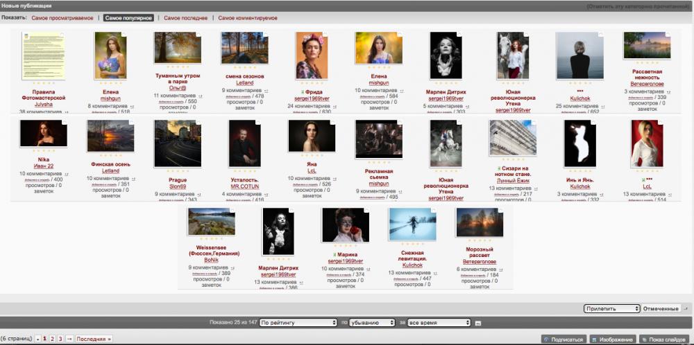Open the Финская осень photo thumbnail

pyautogui.click(x=110, y=136)
